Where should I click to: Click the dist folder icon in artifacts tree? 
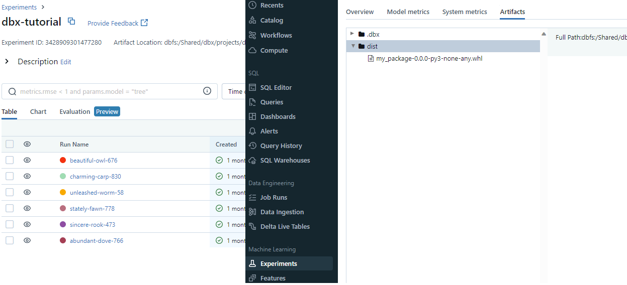361,46
